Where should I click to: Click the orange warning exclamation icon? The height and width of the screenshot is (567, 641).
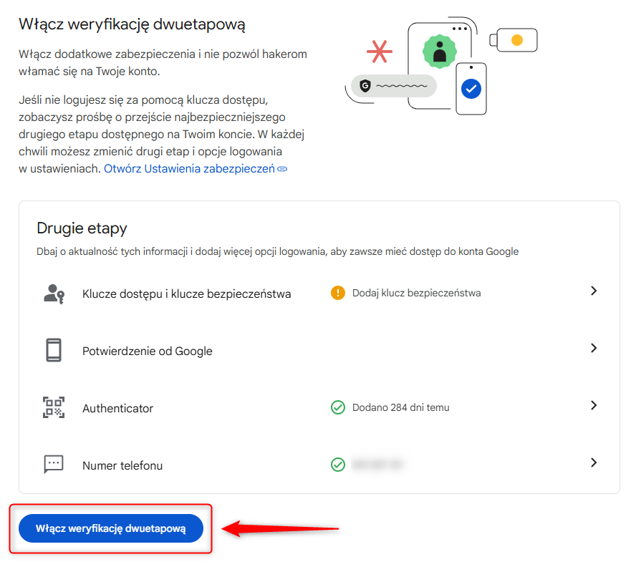point(337,293)
